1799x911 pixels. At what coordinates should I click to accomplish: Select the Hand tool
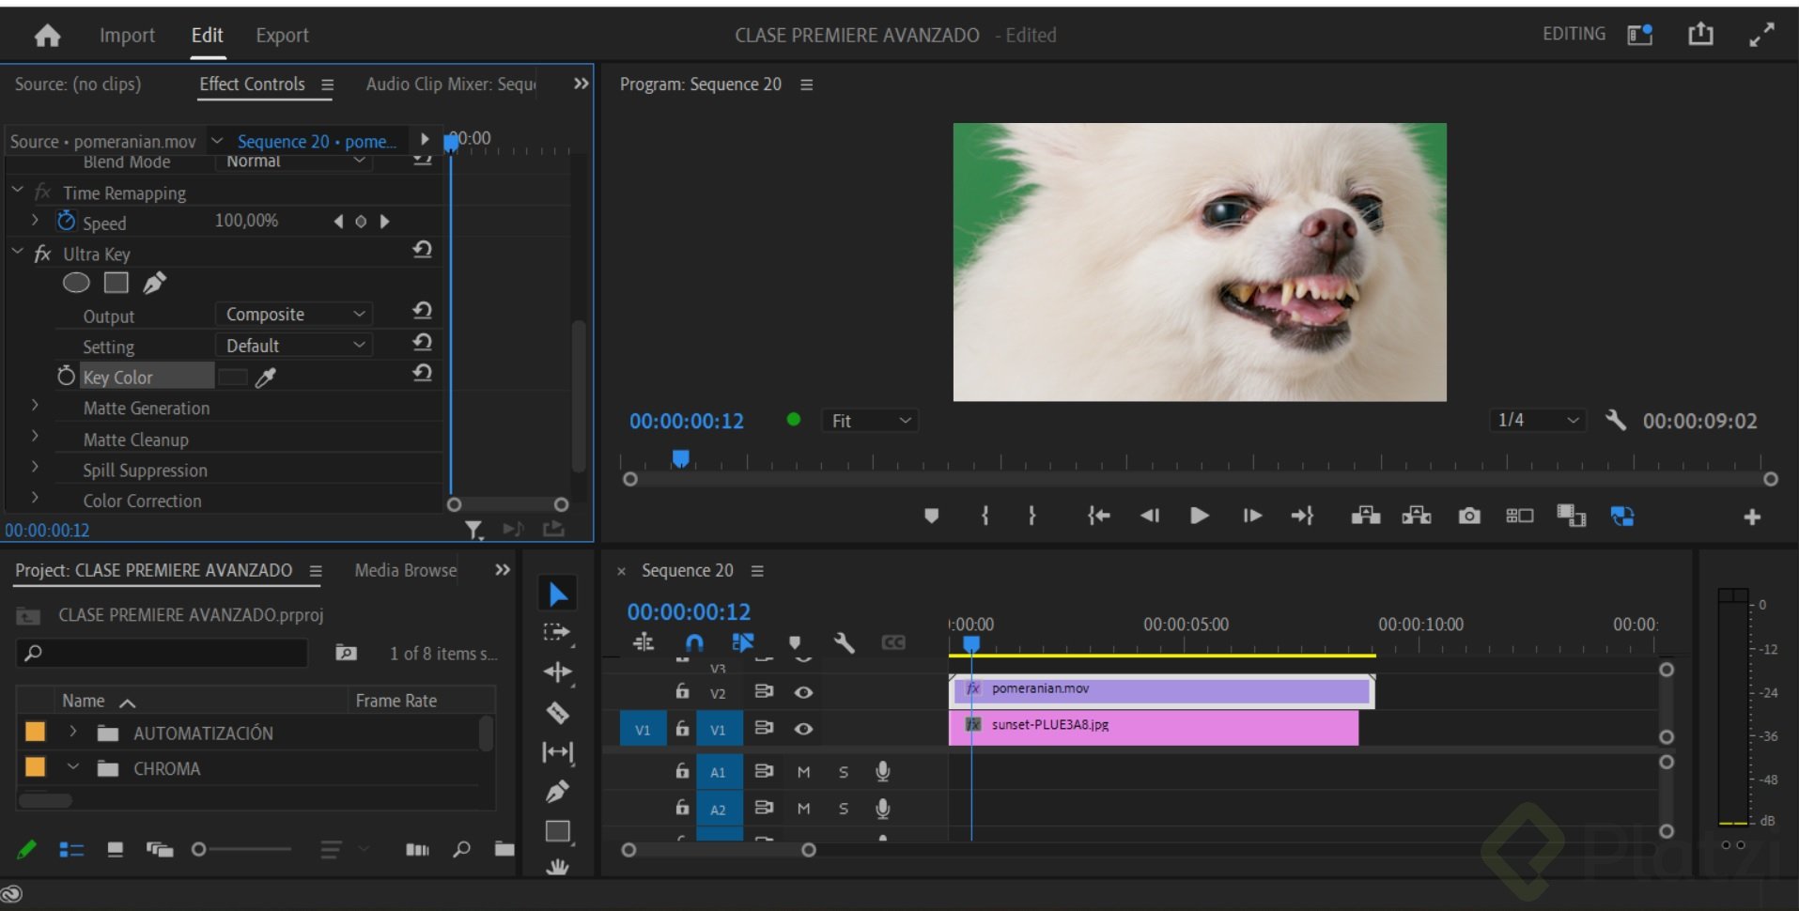coord(558,866)
